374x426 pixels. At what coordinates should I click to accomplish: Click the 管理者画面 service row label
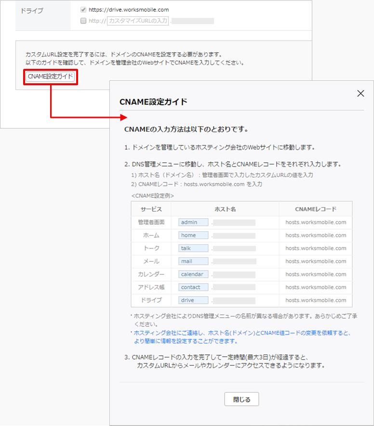pos(151,222)
